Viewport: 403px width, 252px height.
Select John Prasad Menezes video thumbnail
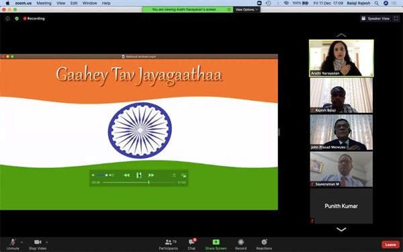(341, 132)
